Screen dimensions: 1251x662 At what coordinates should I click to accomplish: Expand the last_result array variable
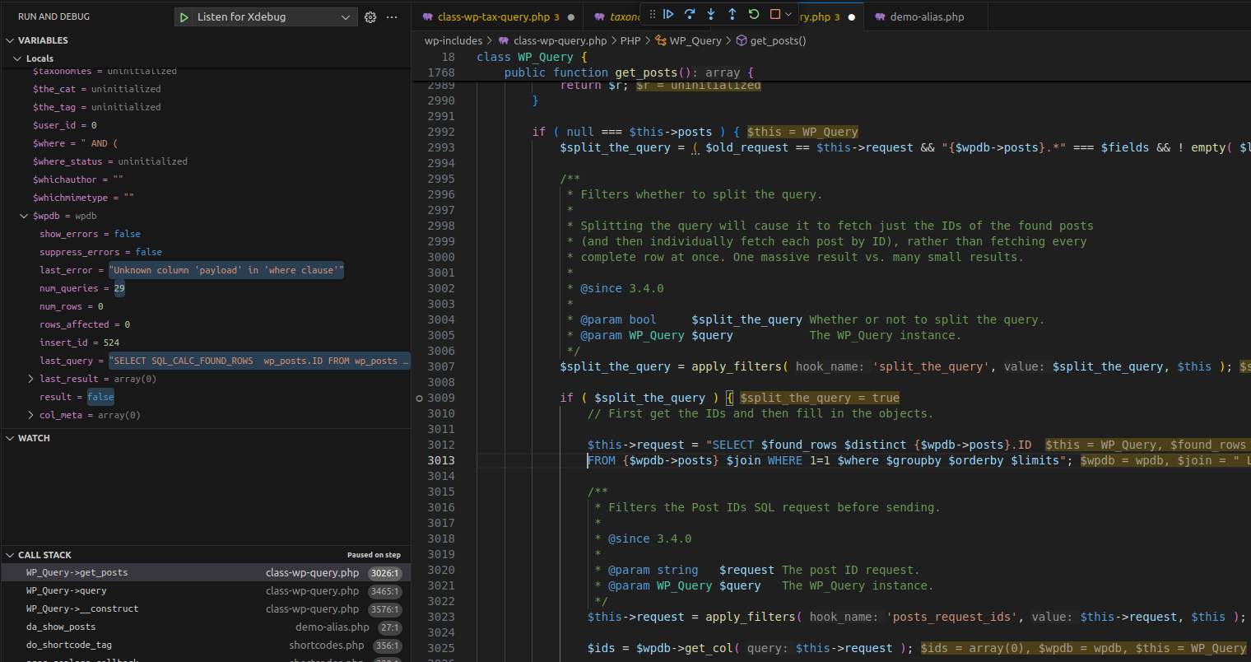pyautogui.click(x=31, y=379)
